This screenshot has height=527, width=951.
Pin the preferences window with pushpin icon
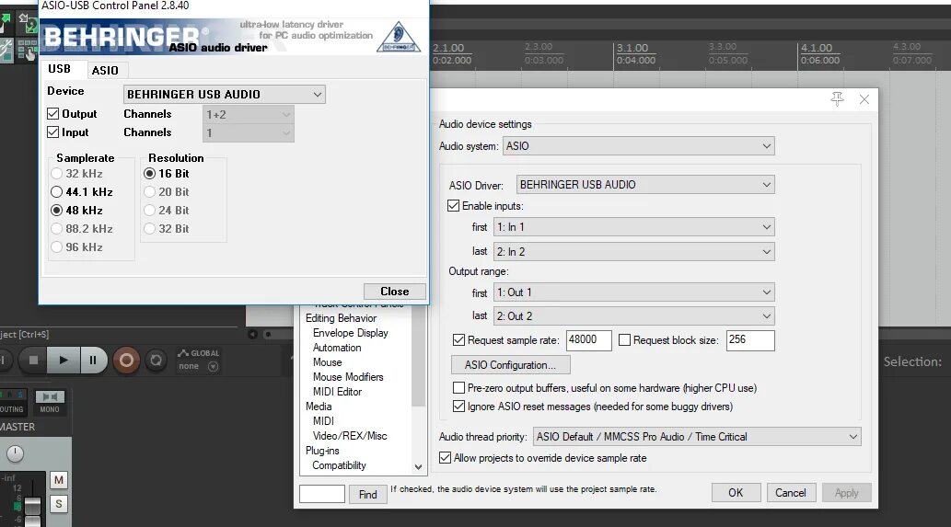click(837, 99)
